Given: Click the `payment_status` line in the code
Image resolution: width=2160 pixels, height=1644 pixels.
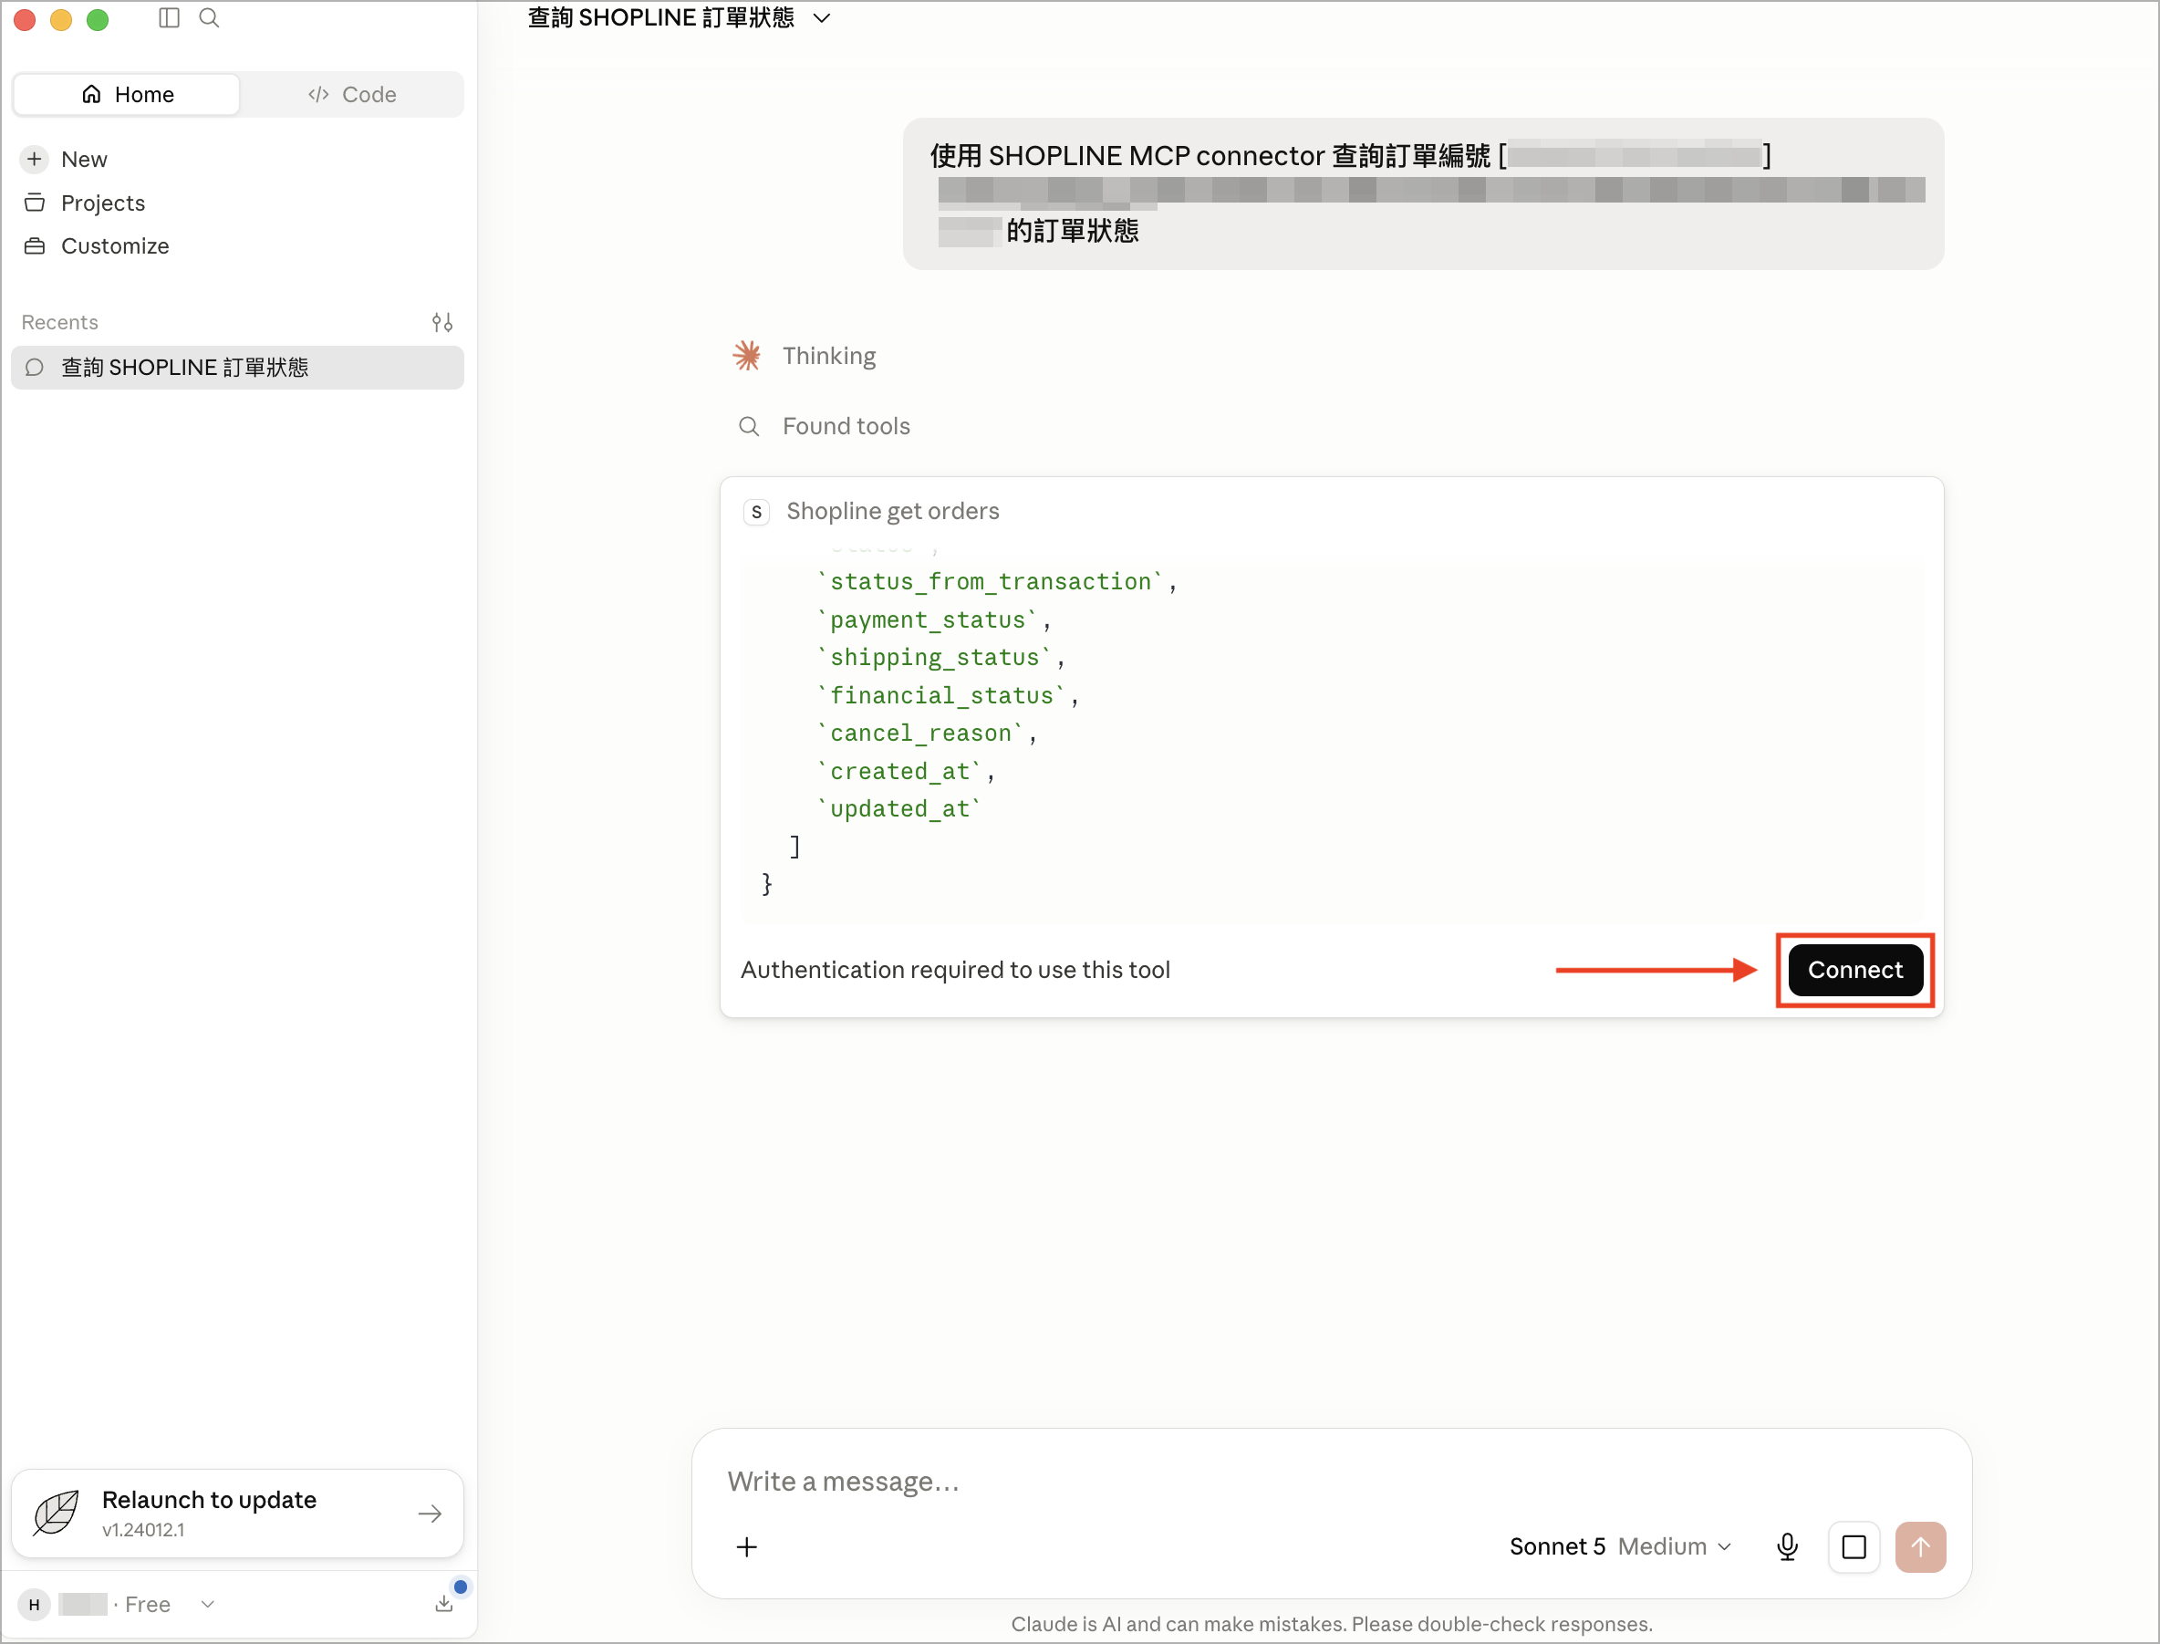Looking at the screenshot, I should point(934,619).
